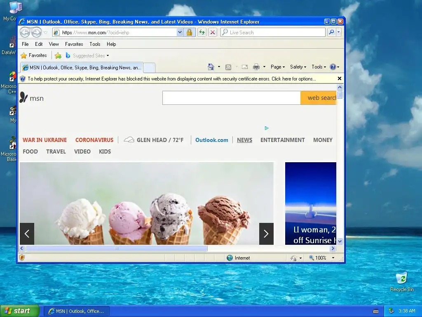Click the status bar security shield icon
Image resolution: width=422 pixels, height=317 pixels.
(x=22, y=258)
